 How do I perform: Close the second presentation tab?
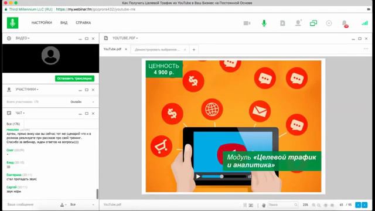click(185, 49)
